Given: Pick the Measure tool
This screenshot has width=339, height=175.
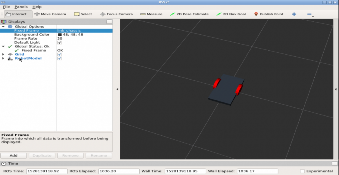Looking at the screenshot, I should point(151,14).
